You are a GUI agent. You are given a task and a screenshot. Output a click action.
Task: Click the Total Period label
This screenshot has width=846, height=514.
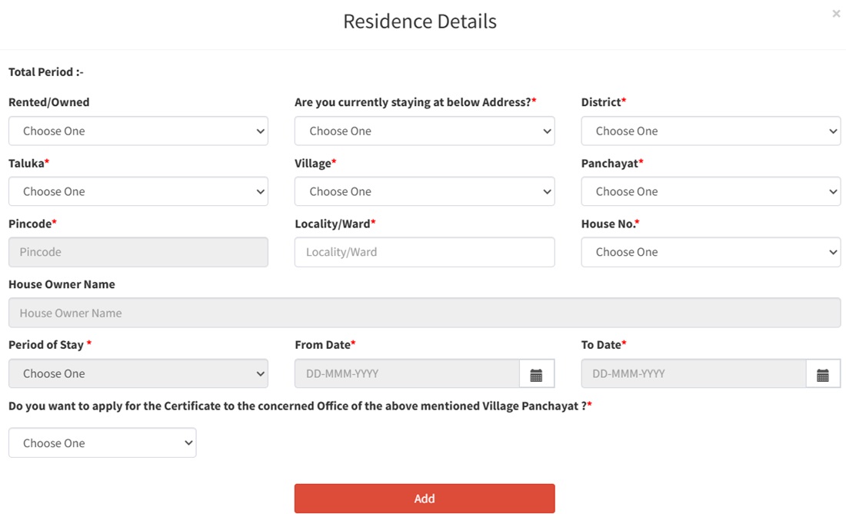tap(46, 72)
